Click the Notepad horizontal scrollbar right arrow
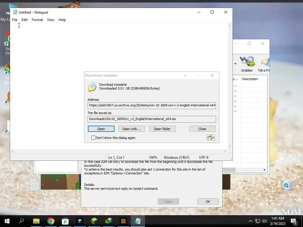The width and height of the screenshot is (303, 227). point(225,151)
